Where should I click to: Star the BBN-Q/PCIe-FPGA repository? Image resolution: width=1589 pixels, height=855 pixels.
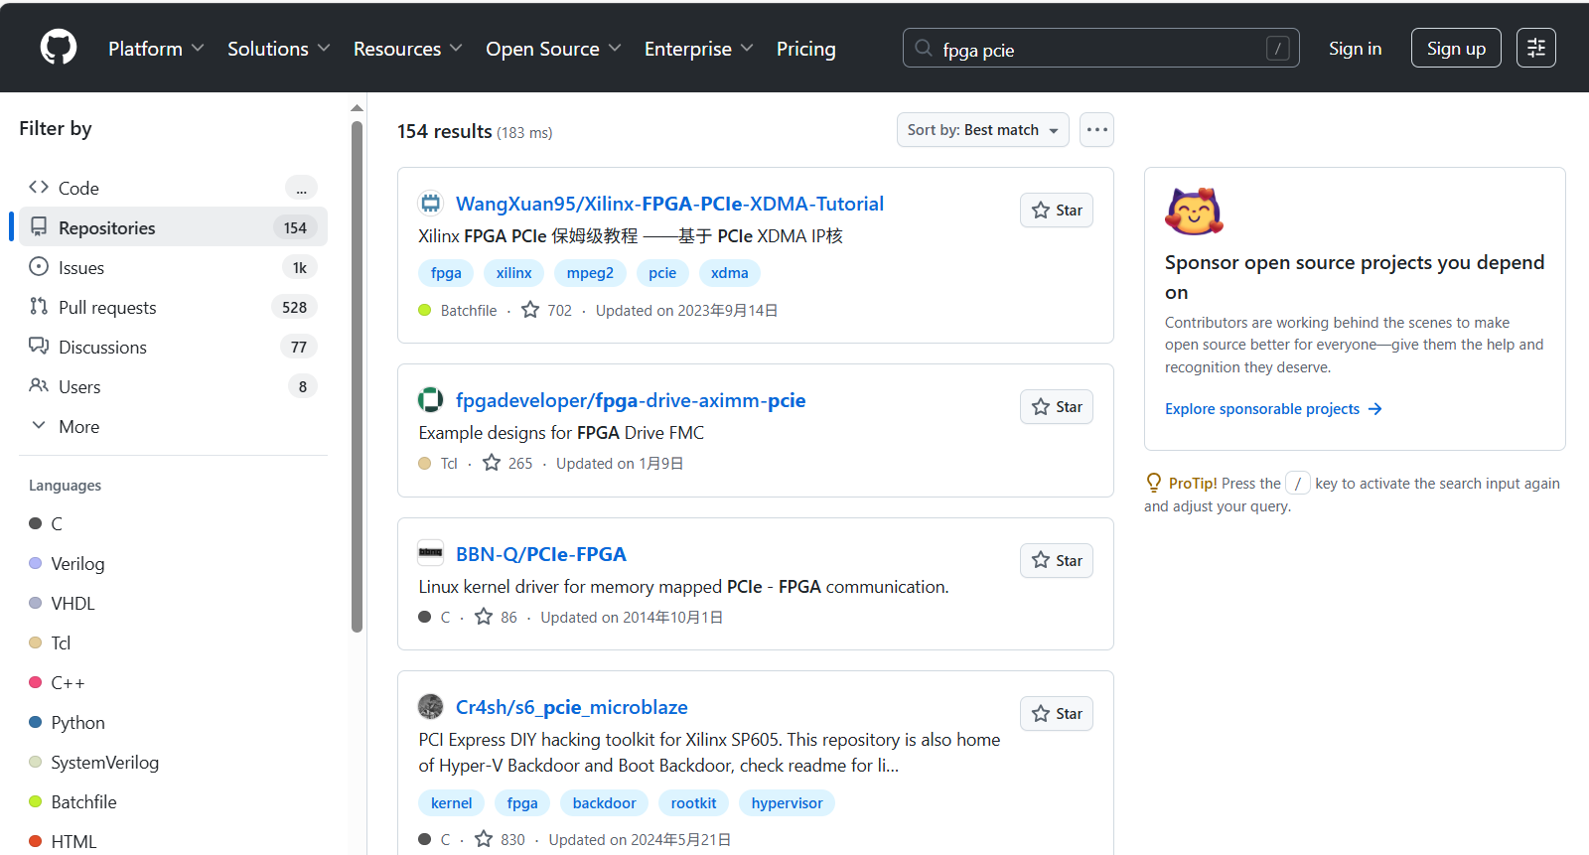(1057, 561)
